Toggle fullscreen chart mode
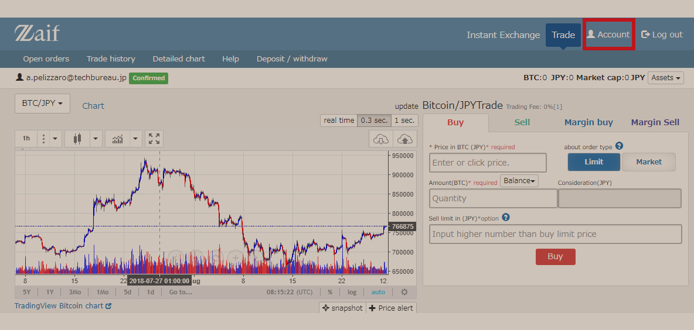 (x=154, y=139)
